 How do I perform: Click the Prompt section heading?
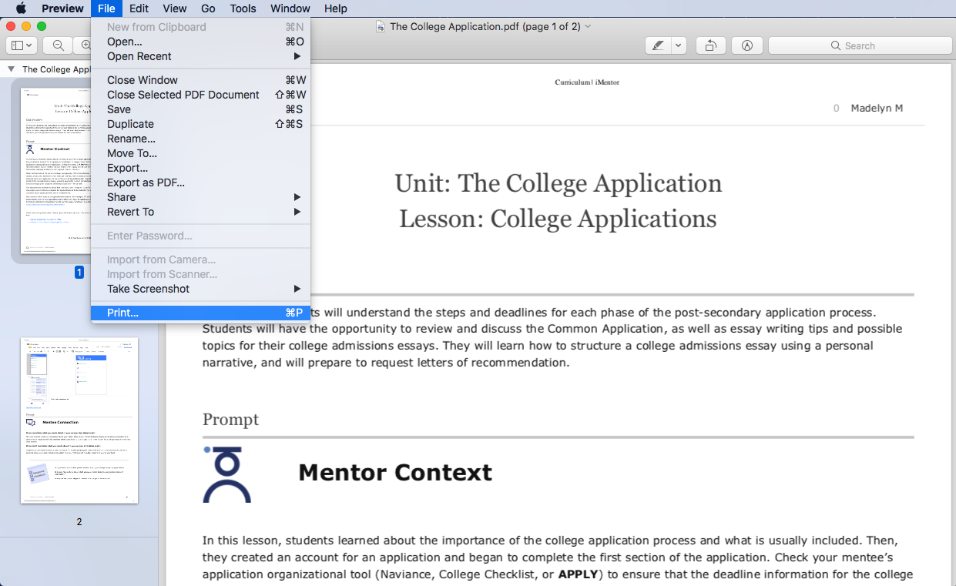tap(230, 420)
